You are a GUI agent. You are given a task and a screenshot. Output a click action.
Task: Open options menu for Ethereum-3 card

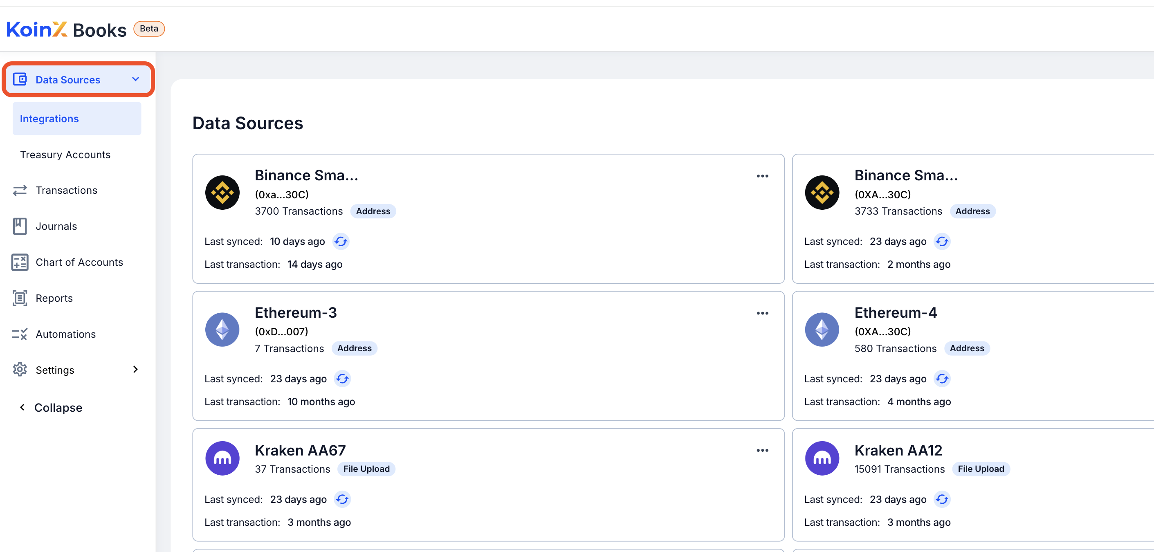click(762, 313)
